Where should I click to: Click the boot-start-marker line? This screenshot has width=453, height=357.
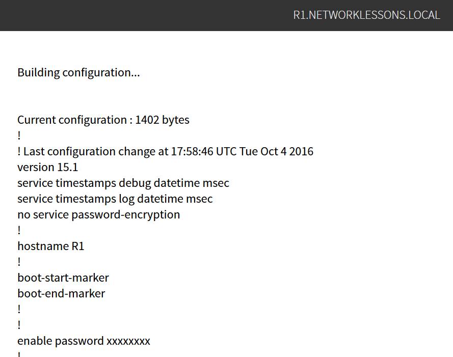tap(63, 278)
